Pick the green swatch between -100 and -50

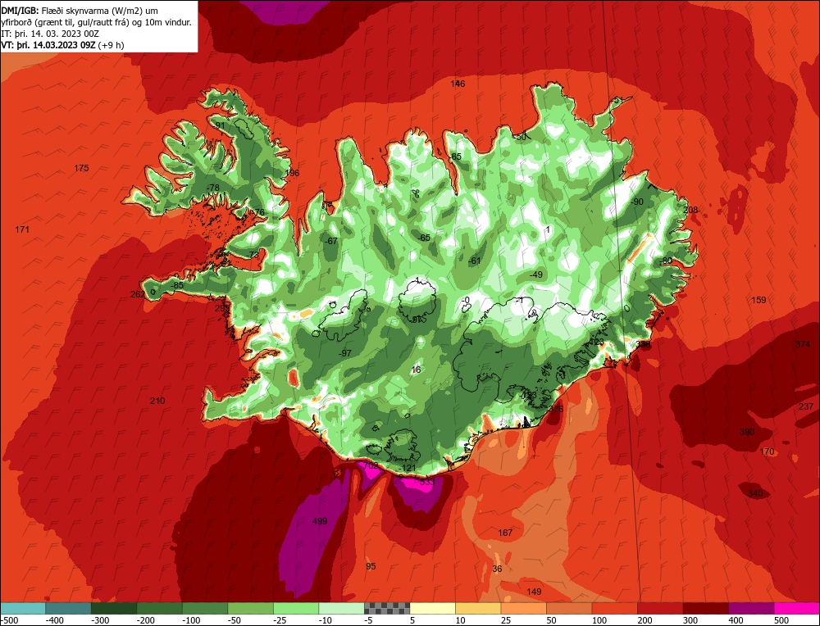pos(205,608)
